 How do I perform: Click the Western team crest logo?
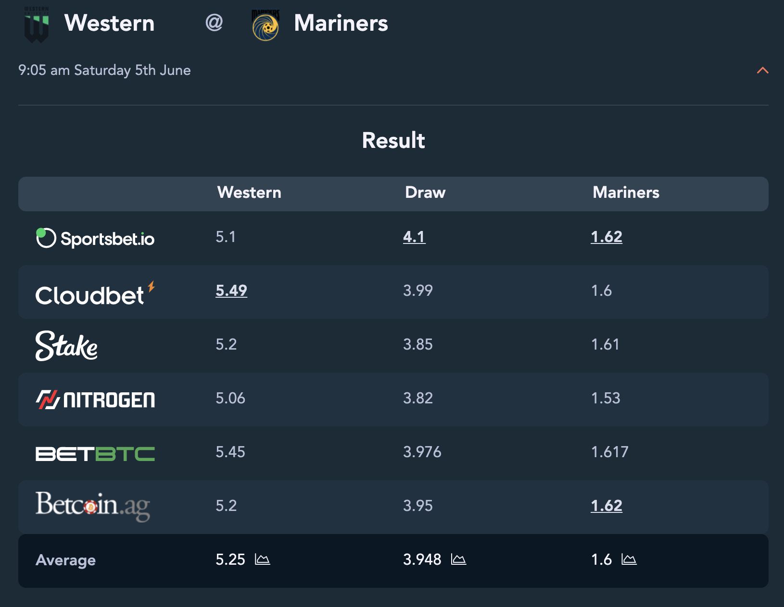(37, 24)
